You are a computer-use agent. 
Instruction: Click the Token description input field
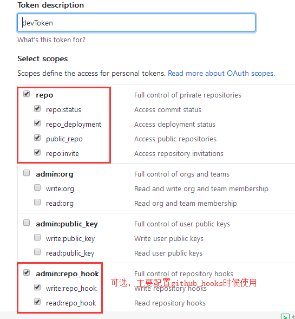(x=136, y=23)
